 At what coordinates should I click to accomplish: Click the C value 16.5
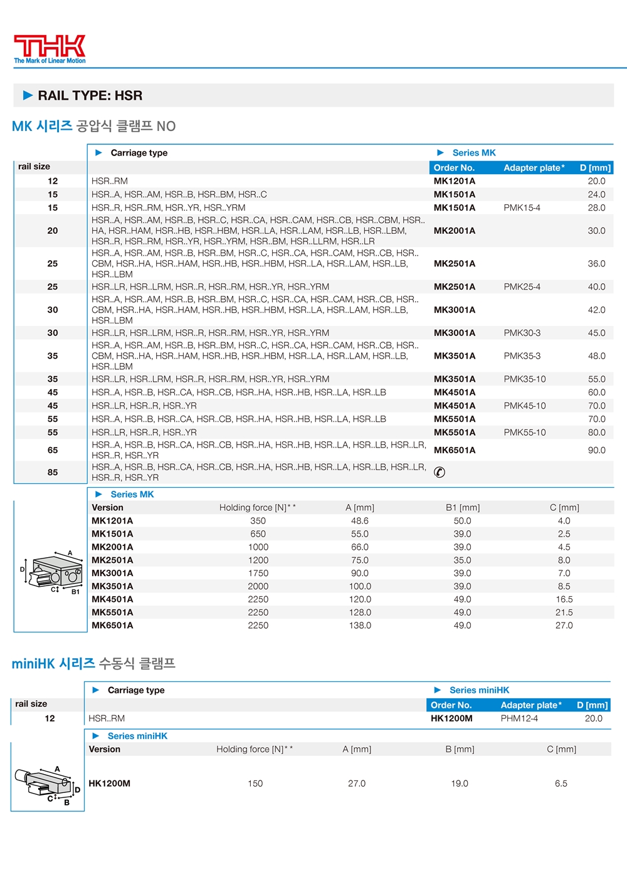(x=564, y=599)
